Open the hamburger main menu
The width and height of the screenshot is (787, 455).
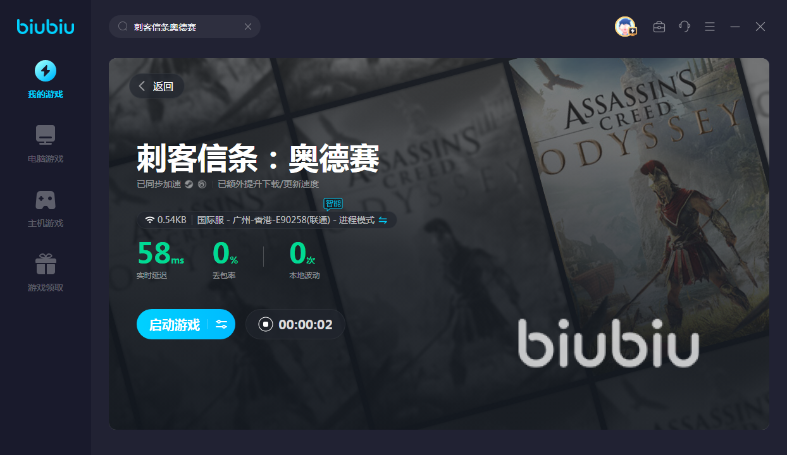[710, 27]
